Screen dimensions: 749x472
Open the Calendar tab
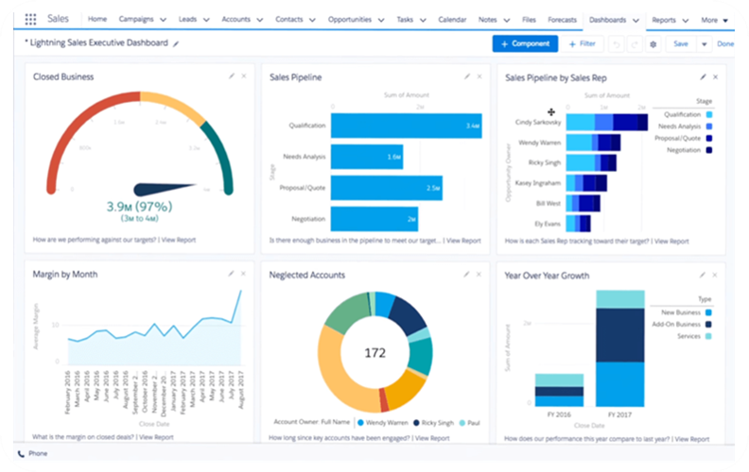click(452, 20)
